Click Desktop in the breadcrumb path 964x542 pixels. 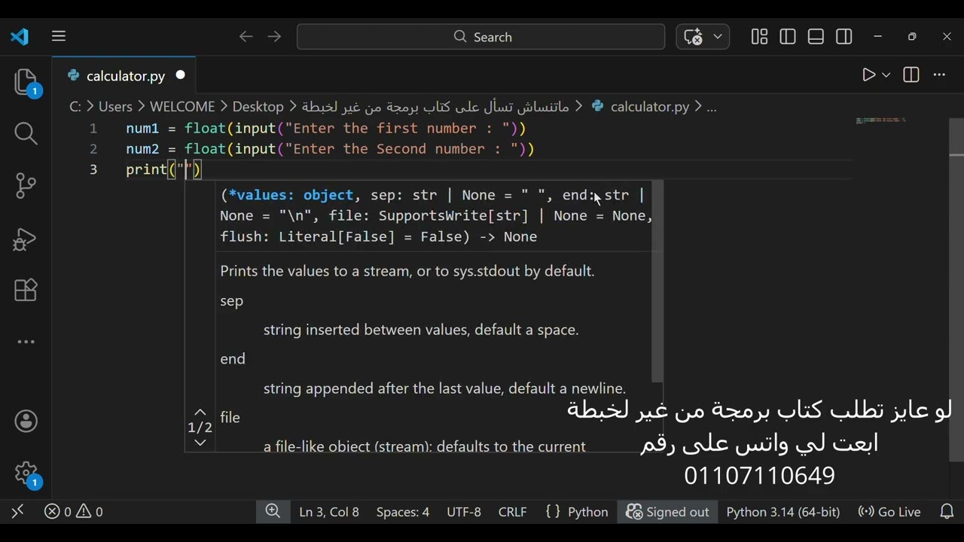[x=258, y=107]
